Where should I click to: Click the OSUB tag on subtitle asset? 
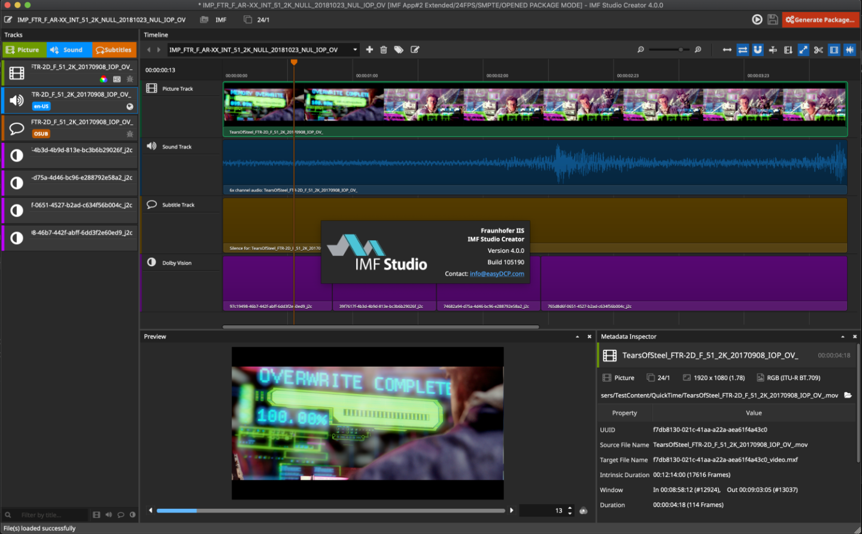pos(41,134)
